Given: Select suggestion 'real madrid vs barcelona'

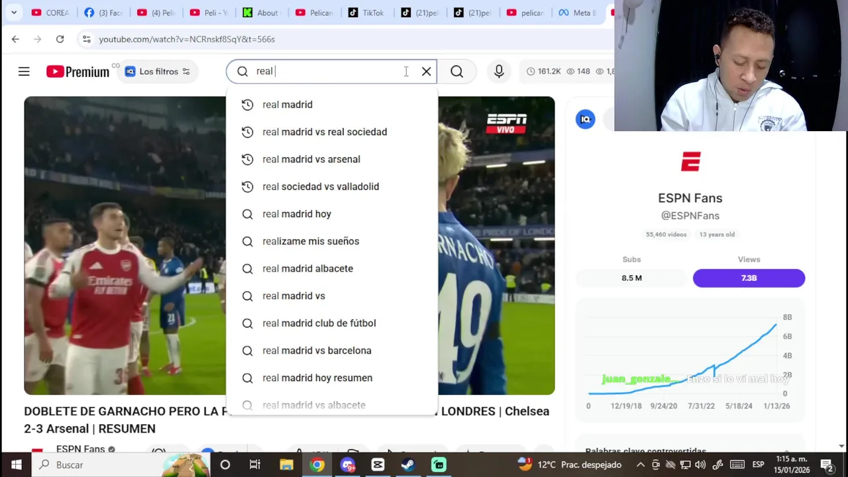Looking at the screenshot, I should 332,350.
